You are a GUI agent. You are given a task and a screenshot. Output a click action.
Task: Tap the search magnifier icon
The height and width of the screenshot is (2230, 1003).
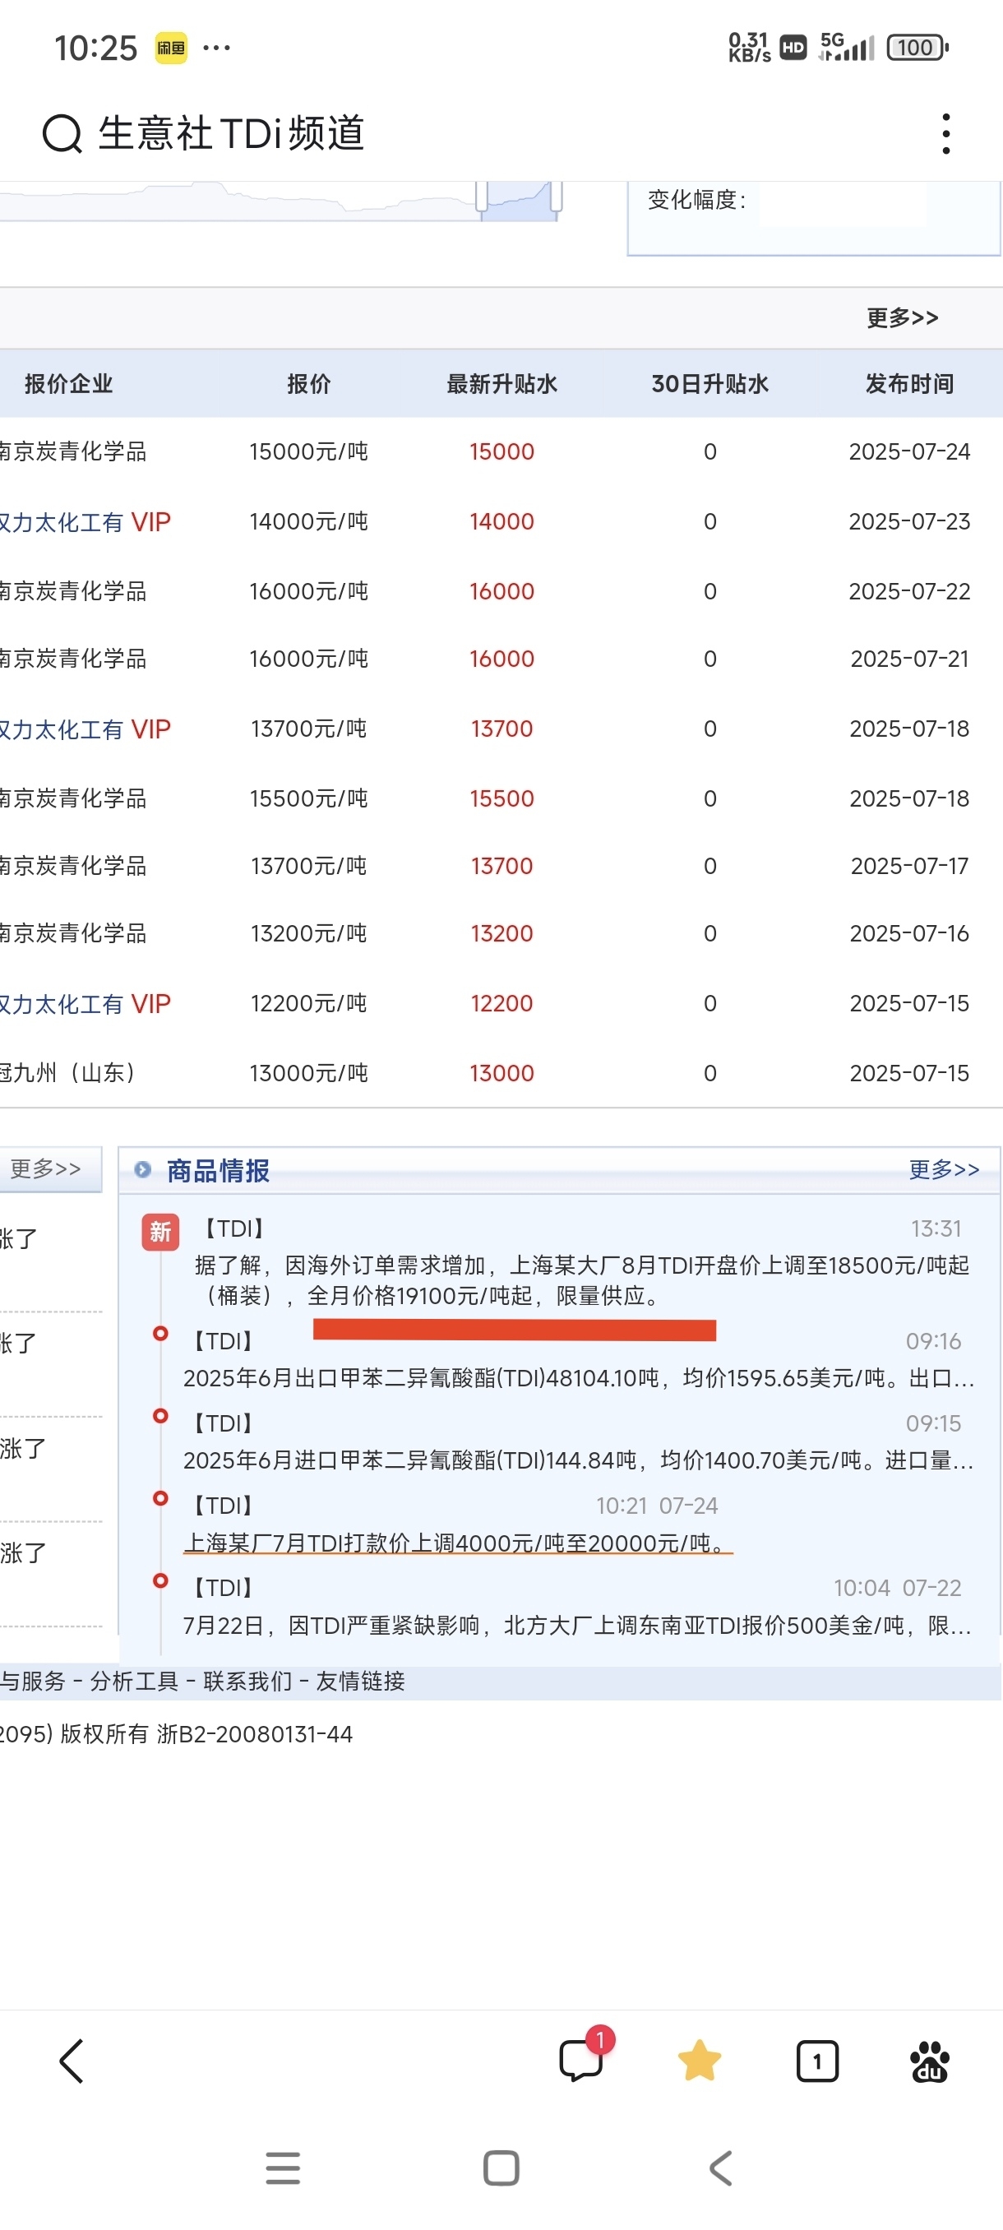pyautogui.click(x=62, y=134)
